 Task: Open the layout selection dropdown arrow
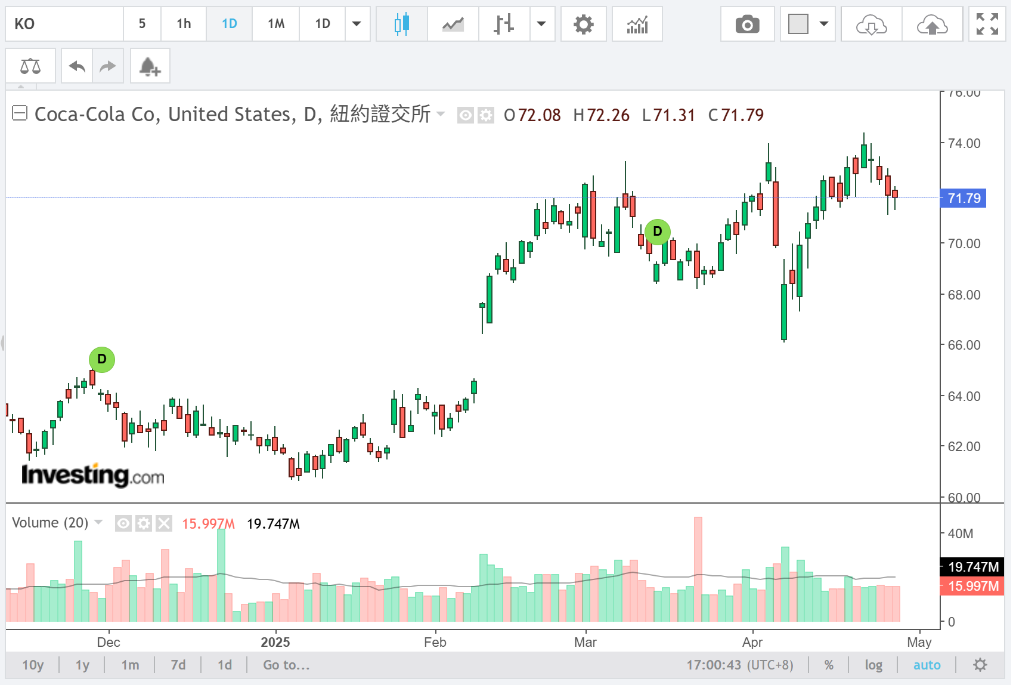click(824, 24)
